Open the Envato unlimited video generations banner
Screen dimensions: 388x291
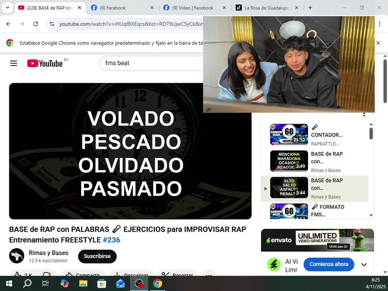tap(318, 240)
